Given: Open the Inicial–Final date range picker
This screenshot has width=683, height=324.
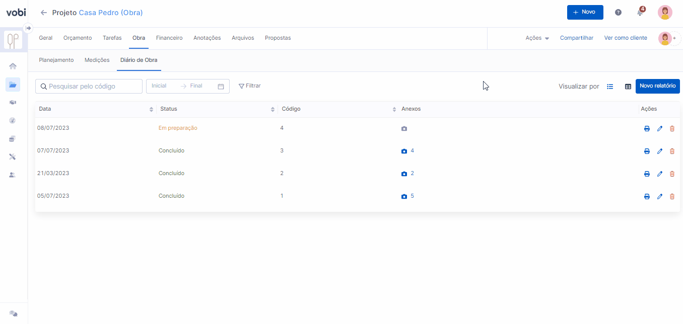Looking at the screenshot, I should point(187,86).
